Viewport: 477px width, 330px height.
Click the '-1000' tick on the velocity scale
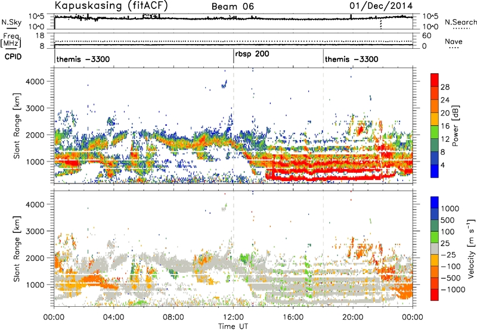pos(453,289)
